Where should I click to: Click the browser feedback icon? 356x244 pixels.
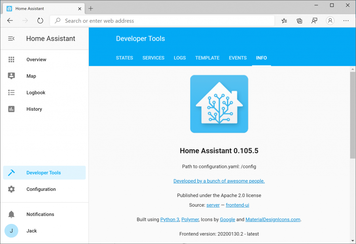click(314, 21)
